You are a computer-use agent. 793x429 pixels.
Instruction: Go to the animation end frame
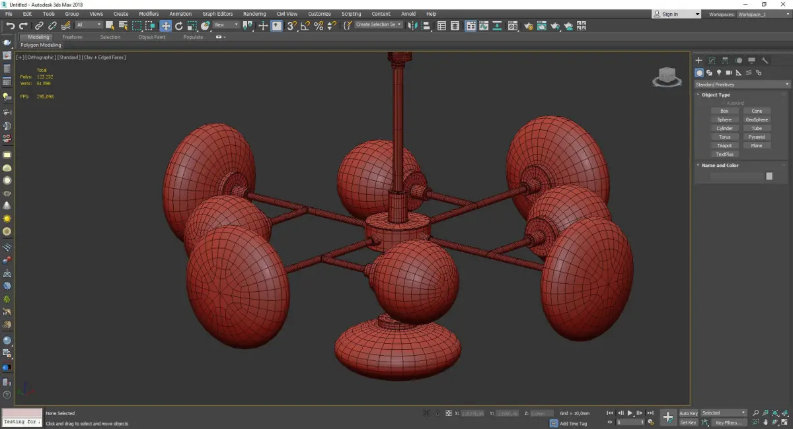pos(650,413)
